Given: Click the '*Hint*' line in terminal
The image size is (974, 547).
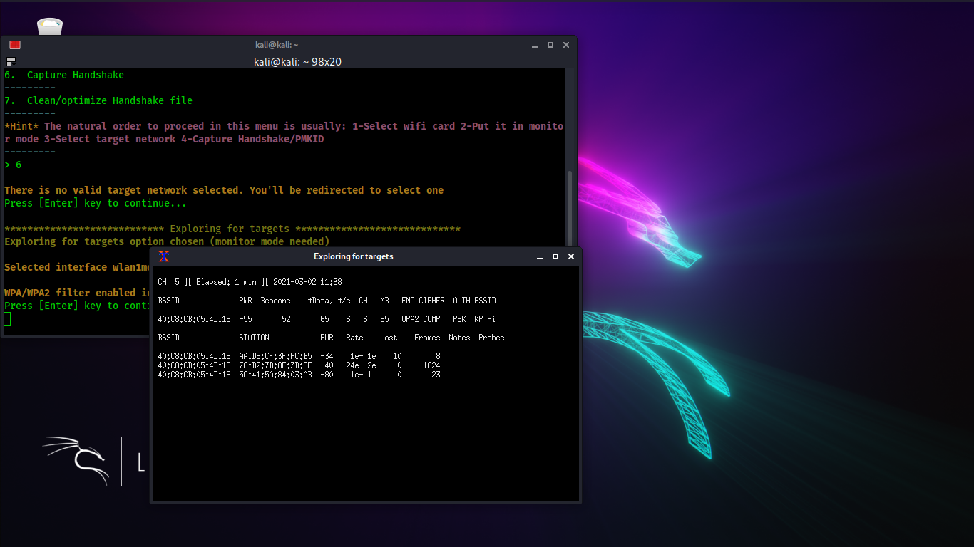Looking at the screenshot, I should click(284, 132).
